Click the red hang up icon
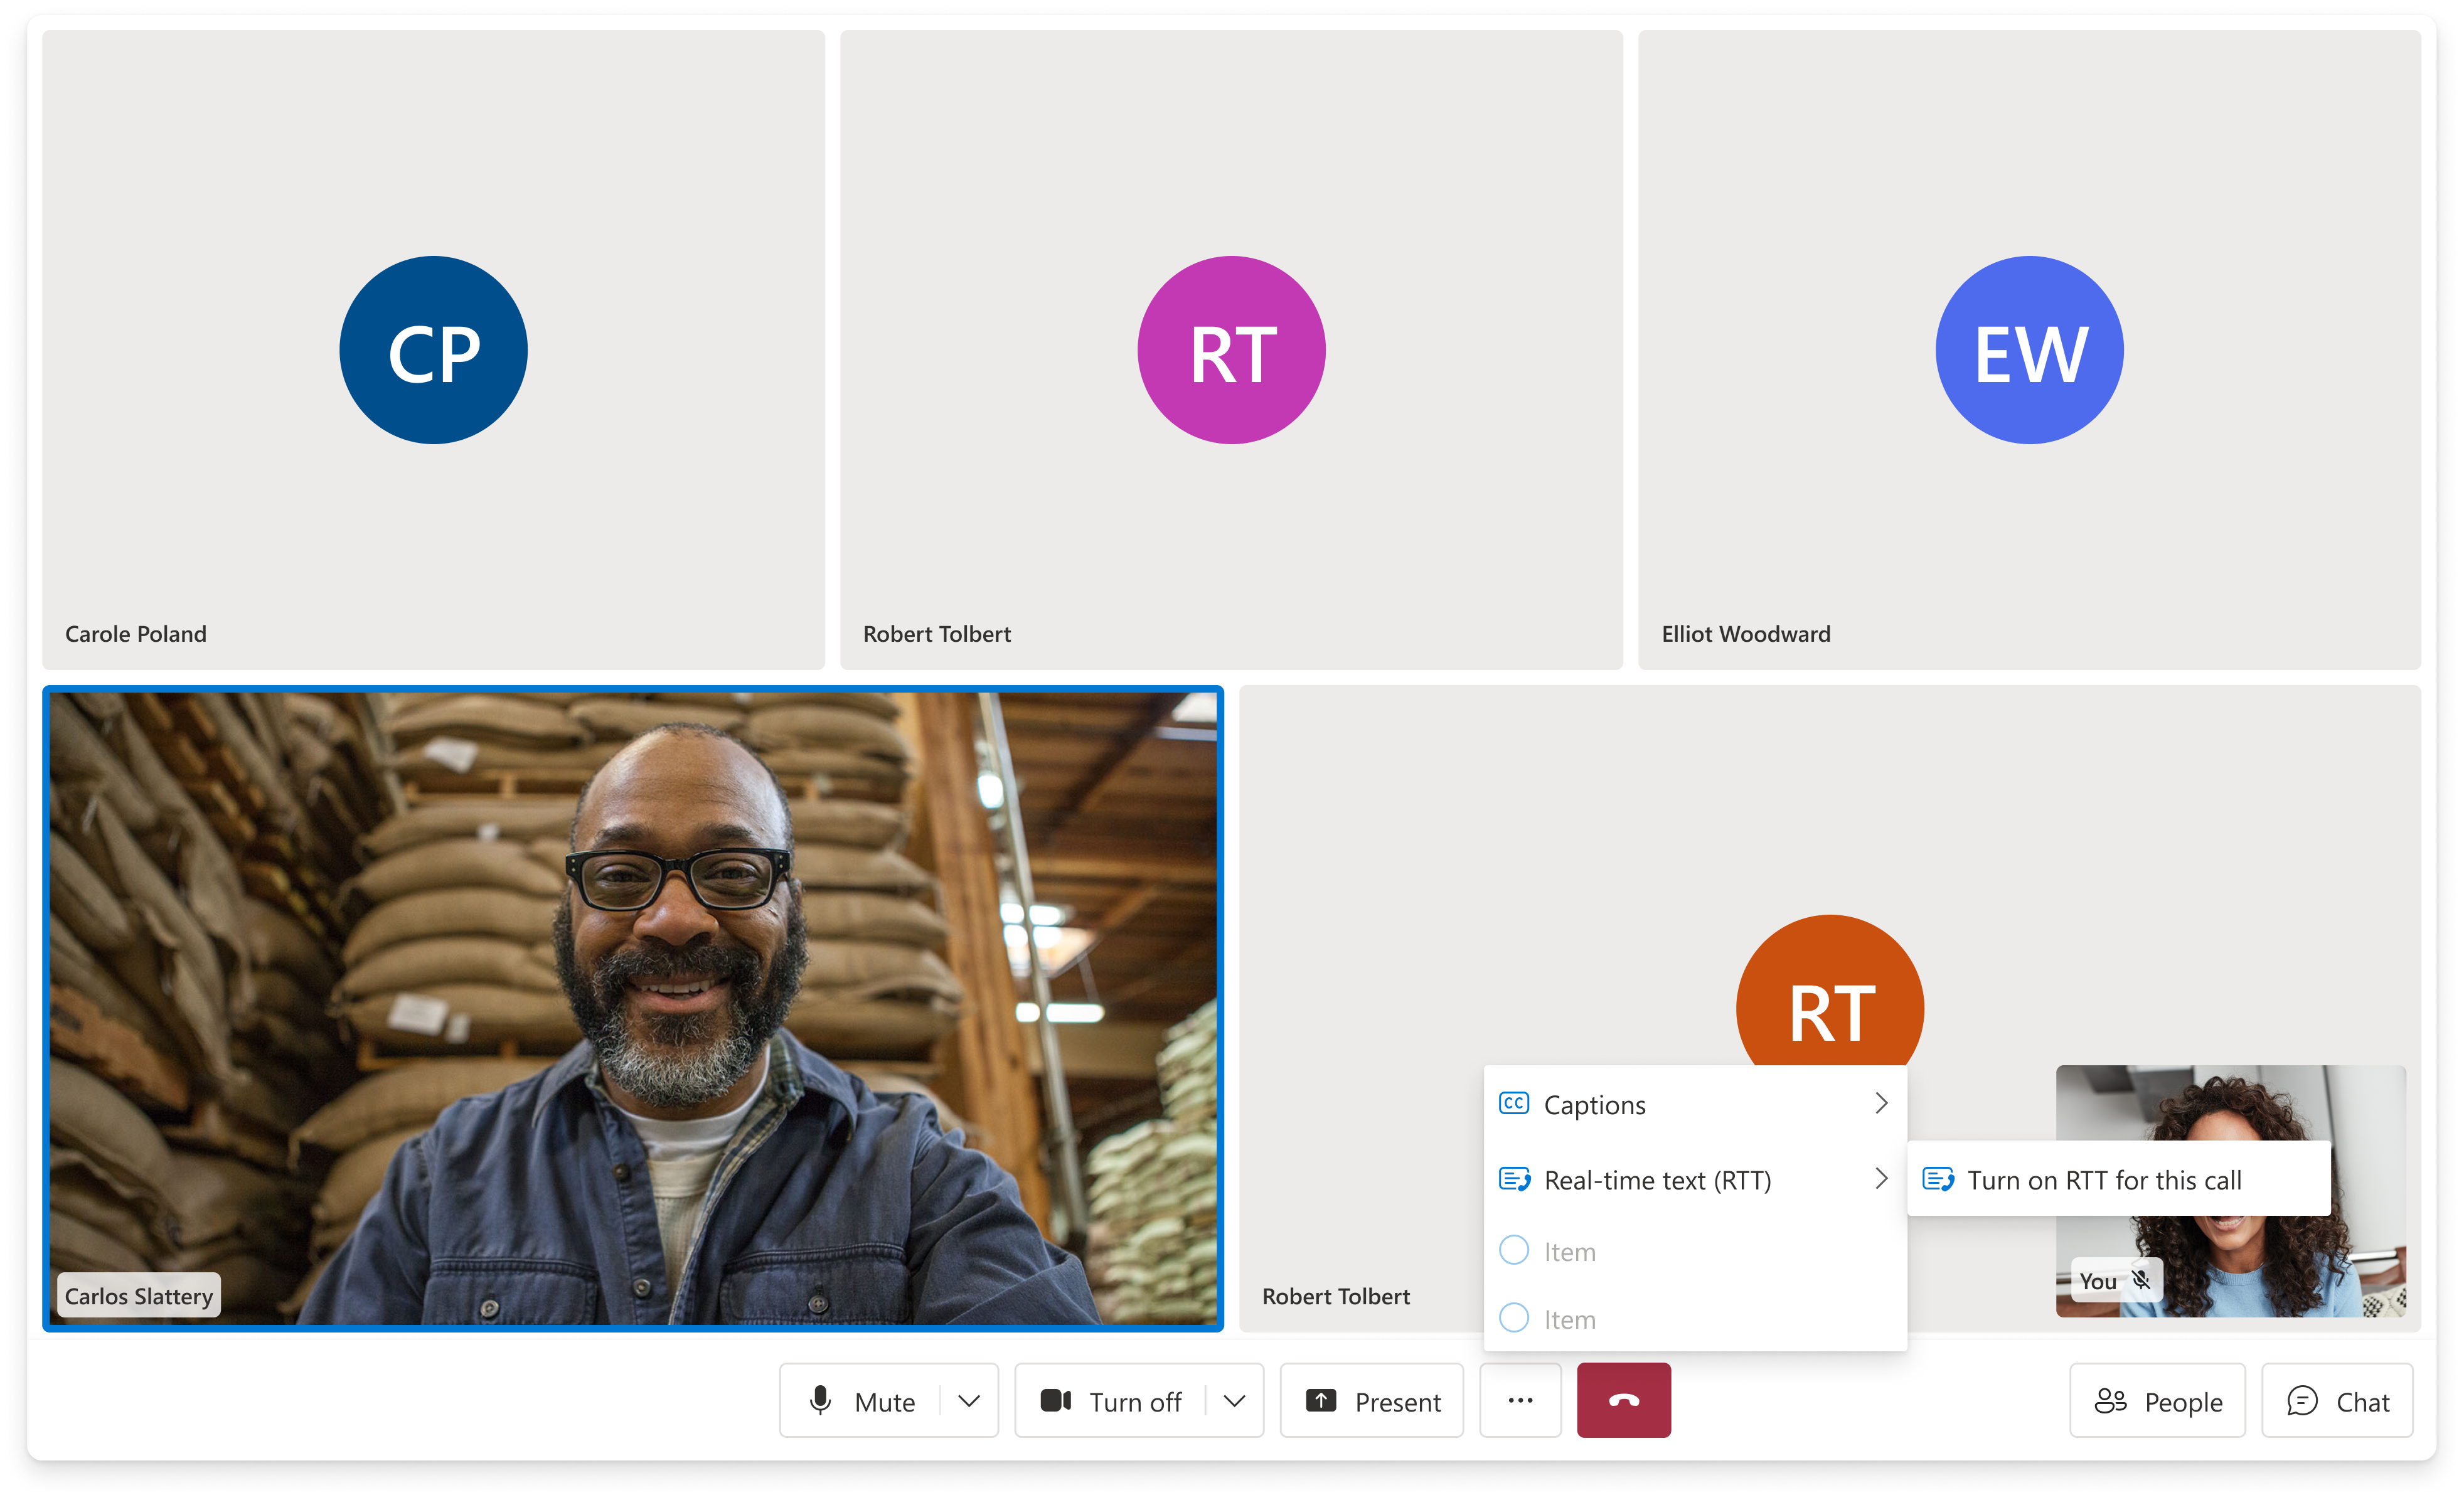Image resolution: width=2464 pixels, height=1500 pixels. [x=1623, y=1400]
